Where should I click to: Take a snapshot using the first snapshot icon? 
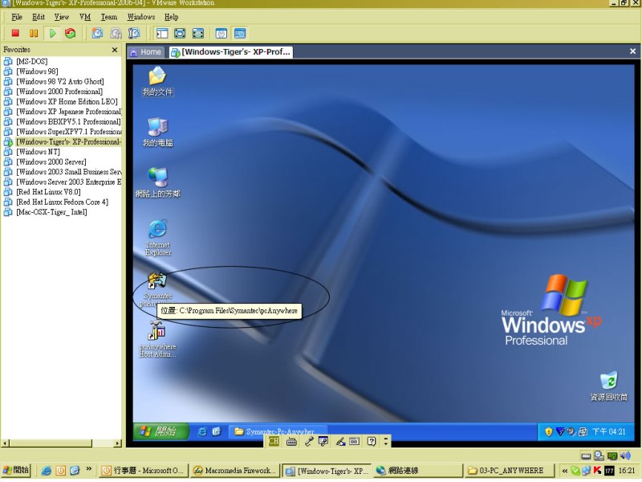point(97,33)
